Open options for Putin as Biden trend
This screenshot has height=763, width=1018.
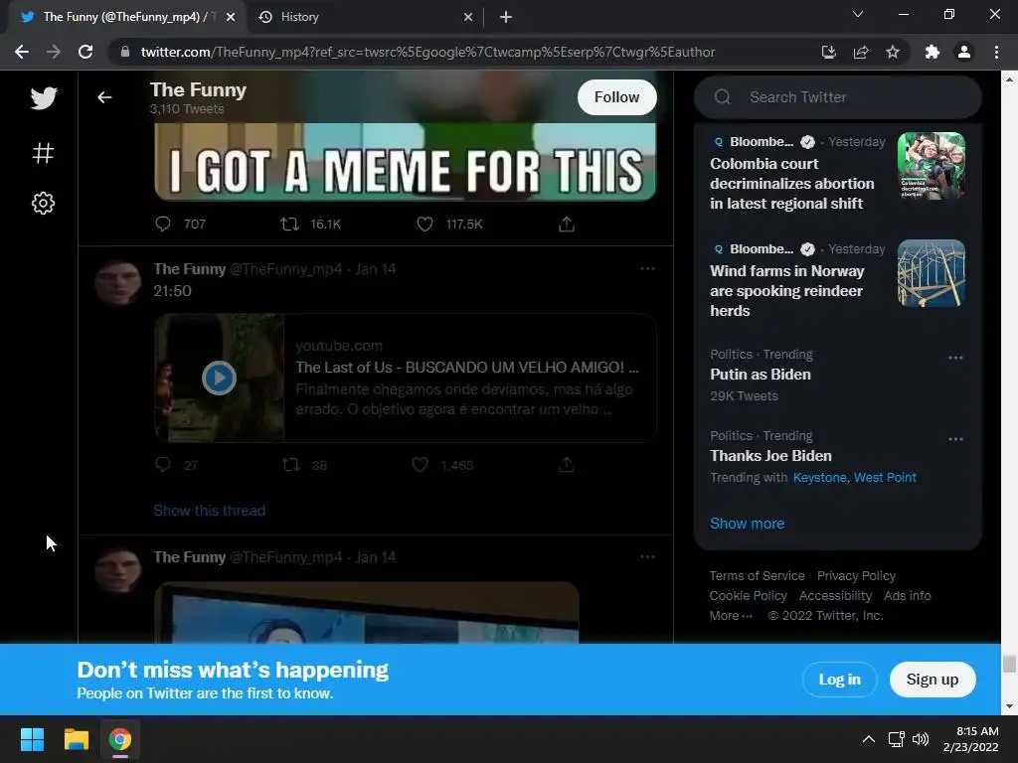(955, 358)
